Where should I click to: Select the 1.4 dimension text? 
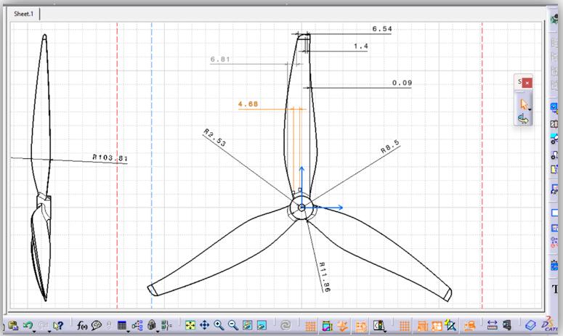(x=361, y=46)
